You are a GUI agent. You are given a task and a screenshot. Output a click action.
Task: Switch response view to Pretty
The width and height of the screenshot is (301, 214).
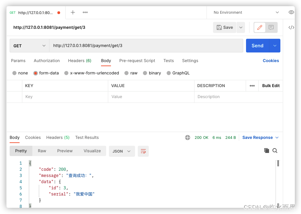click(21, 151)
